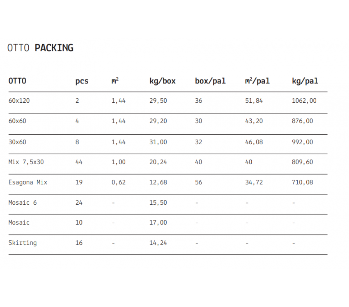Select the 60x120 row label
Image resolution: width=349 pixels, height=307 pixels.
(x=19, y=101)
